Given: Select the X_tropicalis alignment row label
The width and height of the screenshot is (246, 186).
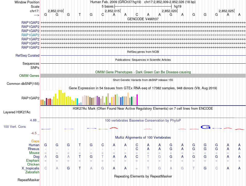Looking at the screenshot, I should pyautogui.click(x=31, y=168).
